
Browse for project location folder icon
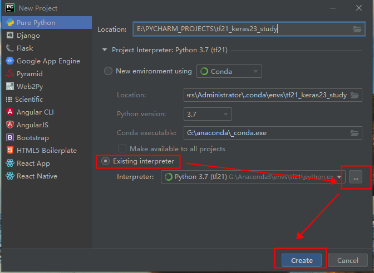point(357,29)
